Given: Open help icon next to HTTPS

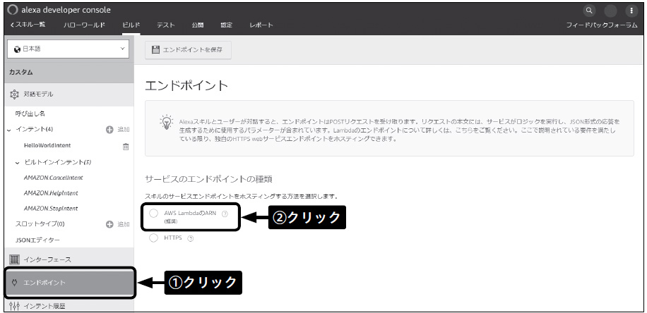Looking at the screenshot, I should tap(190, 238).
